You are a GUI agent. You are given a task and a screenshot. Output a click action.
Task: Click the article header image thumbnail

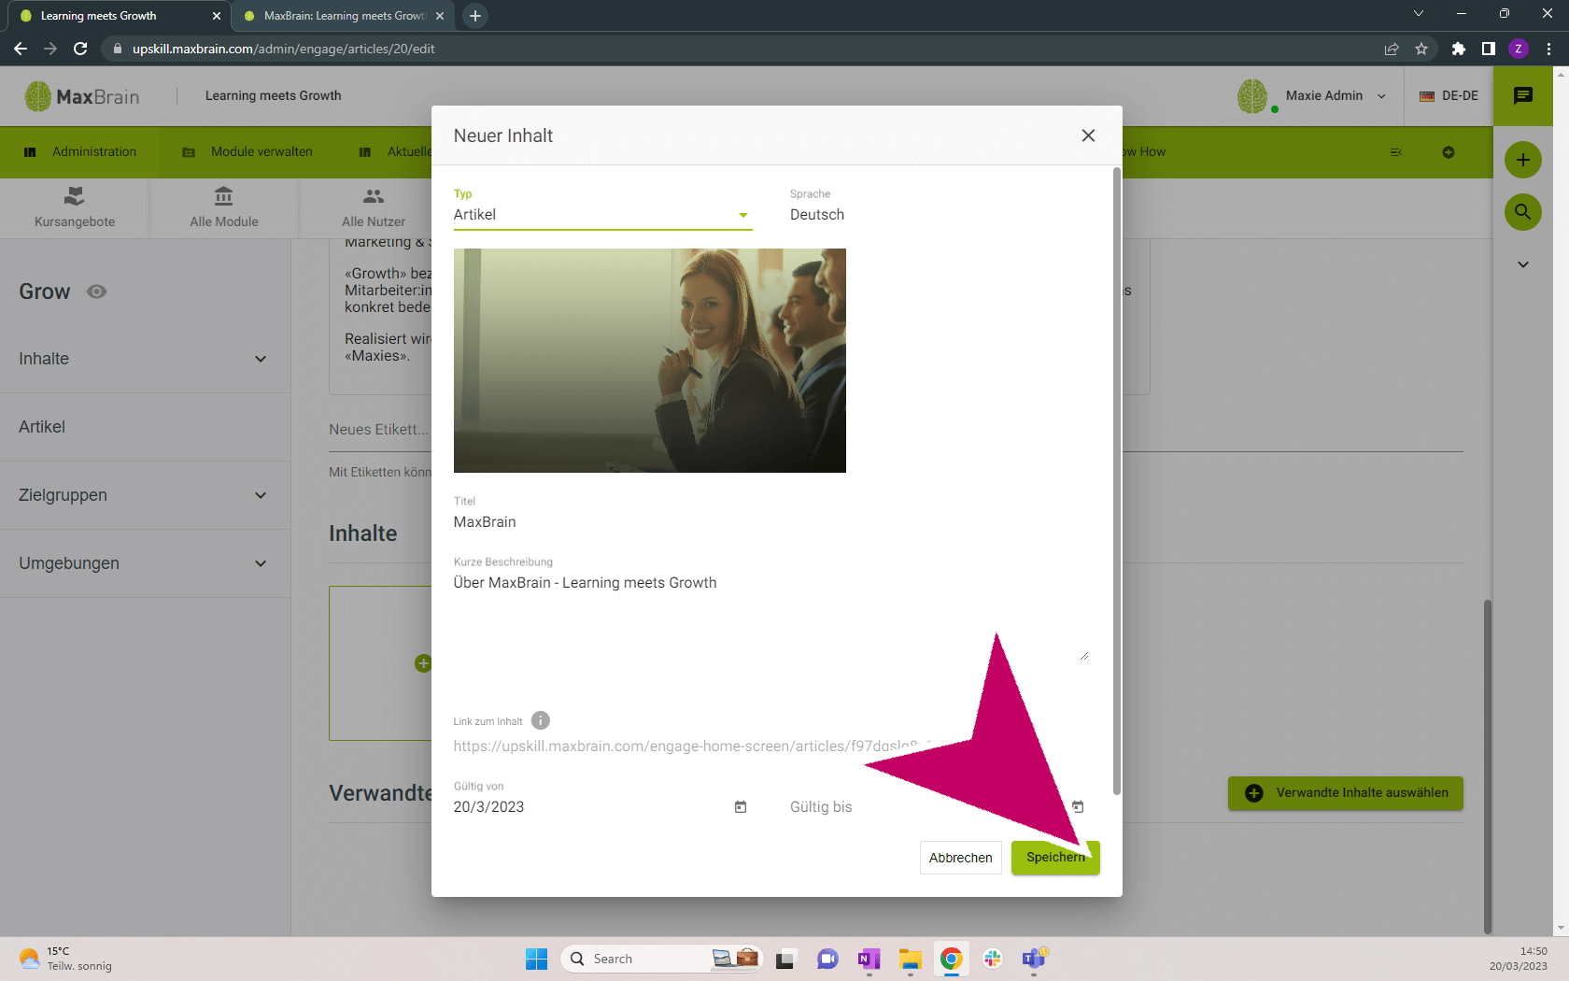(x=650, y=361)
